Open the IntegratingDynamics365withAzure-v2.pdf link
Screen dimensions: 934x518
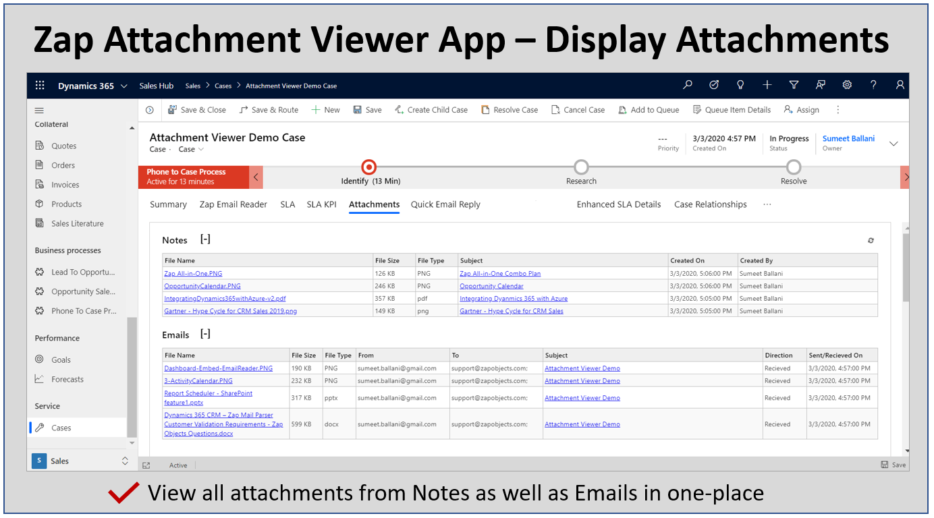click(x=225, y=299)
